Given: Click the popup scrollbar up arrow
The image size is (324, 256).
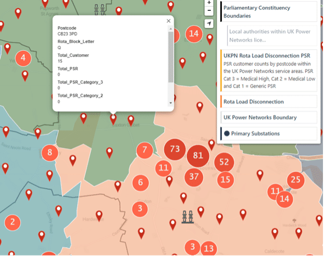Looking at the screenshot, I should tap(171, 28).
